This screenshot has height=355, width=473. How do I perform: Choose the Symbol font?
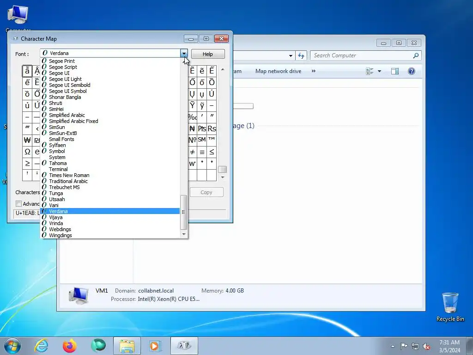click(110, 151)
